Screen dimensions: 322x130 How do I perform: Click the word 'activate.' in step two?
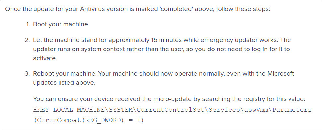coord(45,59)
